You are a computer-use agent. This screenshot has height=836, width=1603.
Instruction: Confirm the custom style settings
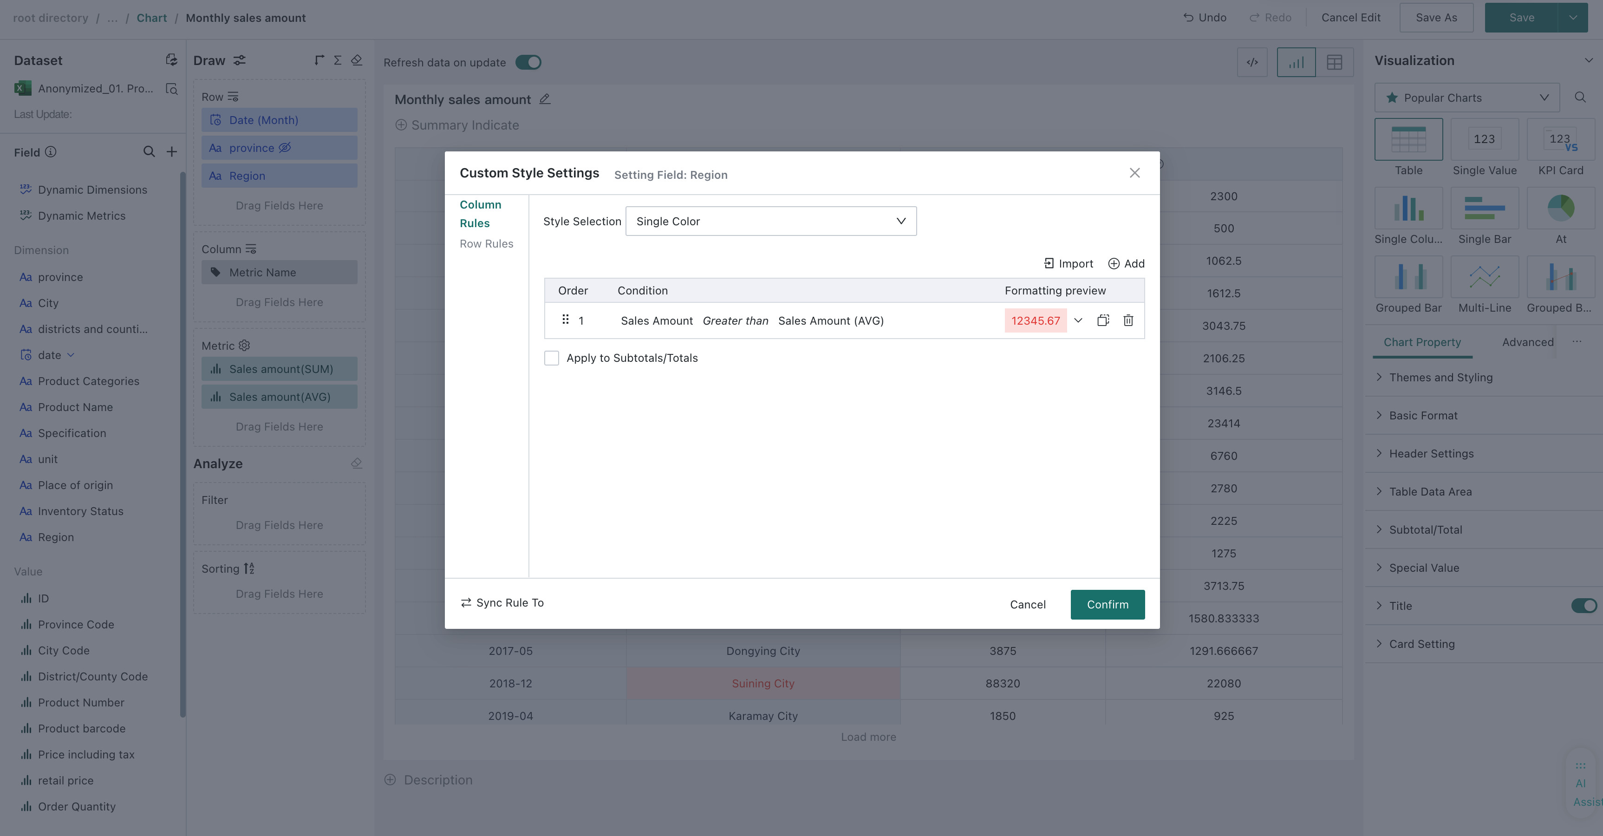pyautogui.click(x=1107, y=604)
